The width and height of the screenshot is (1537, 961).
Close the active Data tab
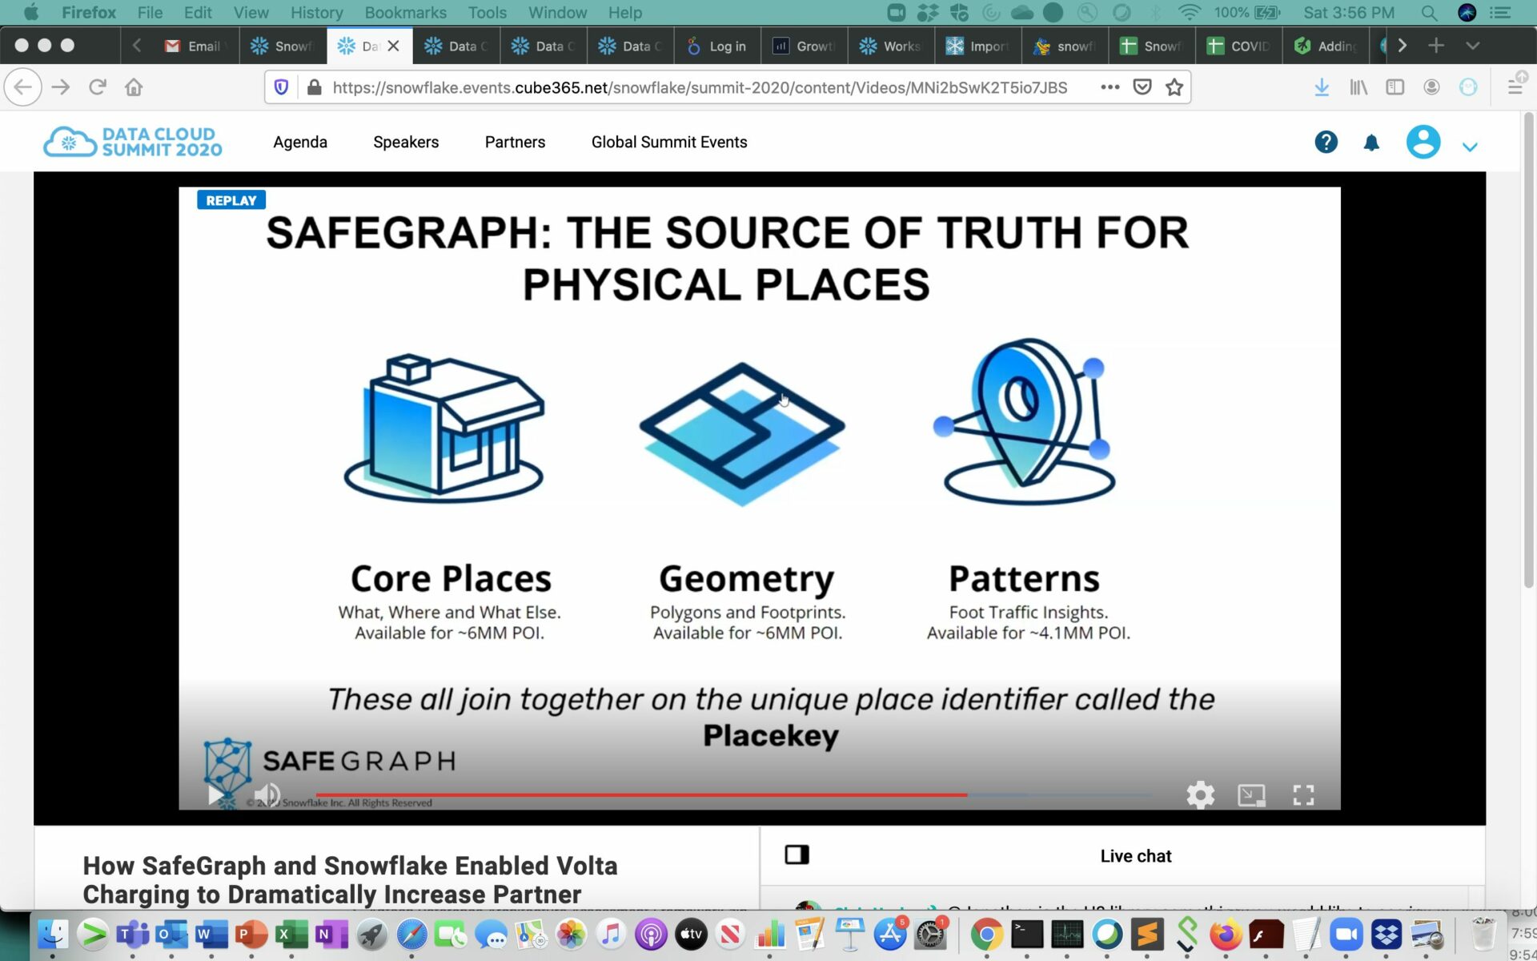393,46
